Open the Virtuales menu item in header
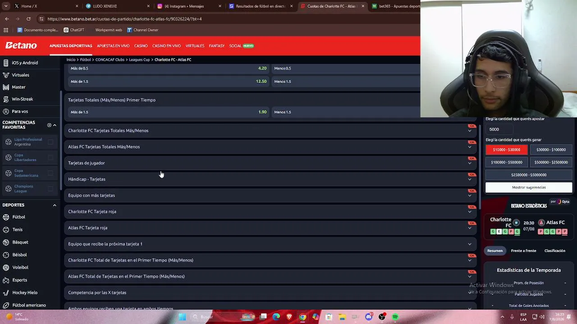 [x=195, y=46]
